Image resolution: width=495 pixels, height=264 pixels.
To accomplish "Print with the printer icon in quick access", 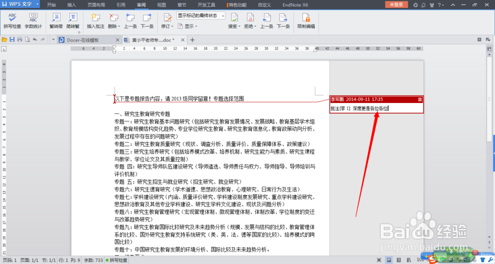I will pos(20,40).
